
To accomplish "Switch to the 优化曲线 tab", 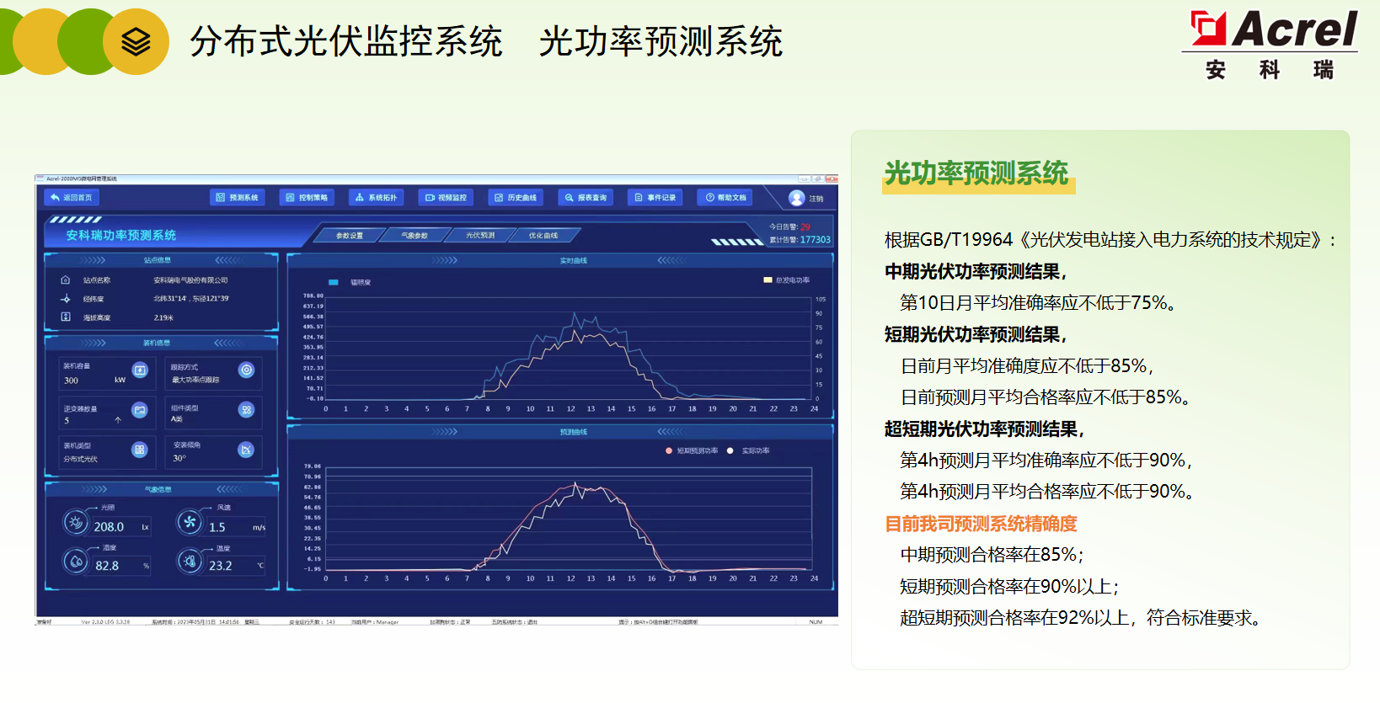I will point(543,236).
